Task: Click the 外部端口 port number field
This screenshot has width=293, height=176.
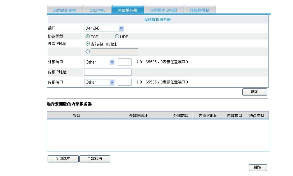Action: click(125, 62)
